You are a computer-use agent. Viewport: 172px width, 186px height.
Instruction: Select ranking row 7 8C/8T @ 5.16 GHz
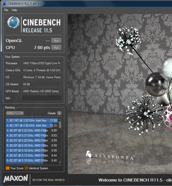coord(32,150)
